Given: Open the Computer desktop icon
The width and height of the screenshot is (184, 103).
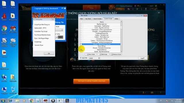Looking at the screenshot, I should click(4, 90).
